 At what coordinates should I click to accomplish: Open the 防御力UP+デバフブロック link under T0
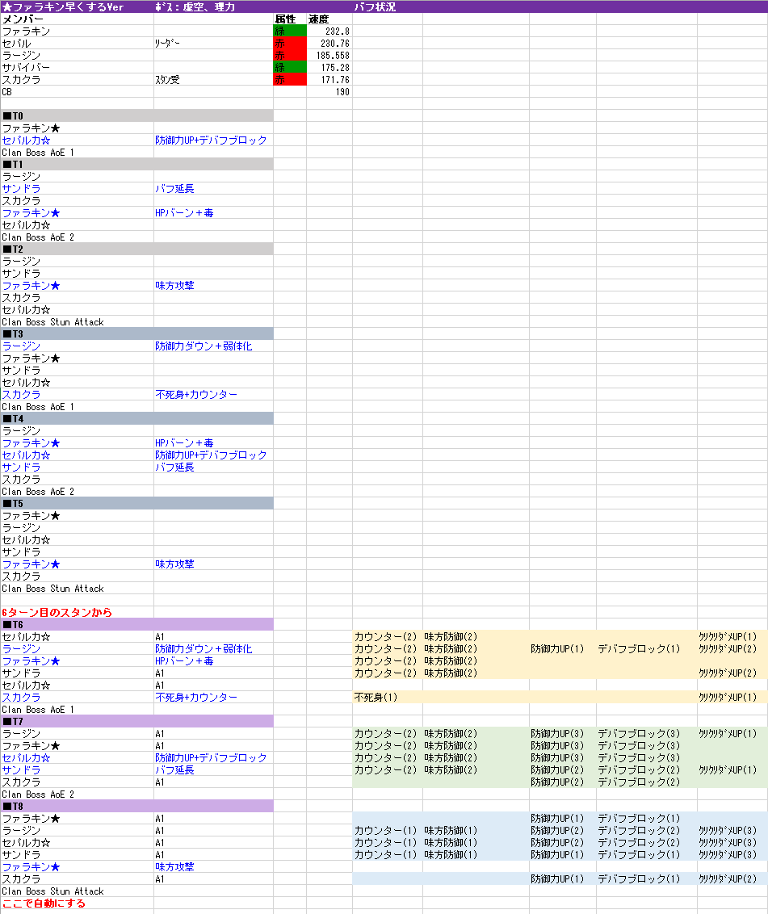pyautogui.click(x=210, y=139)
